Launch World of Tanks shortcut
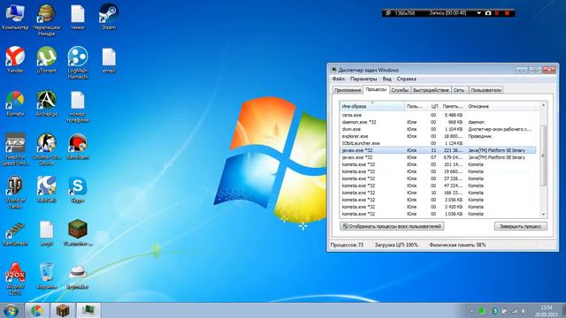 point(15,193)
